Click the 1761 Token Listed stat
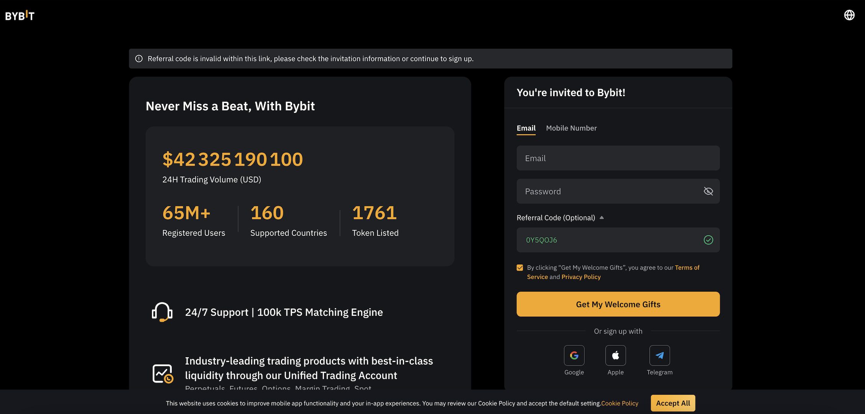This screenshot has width=865, height=414. pyautogui.click(x=375, y=220)
